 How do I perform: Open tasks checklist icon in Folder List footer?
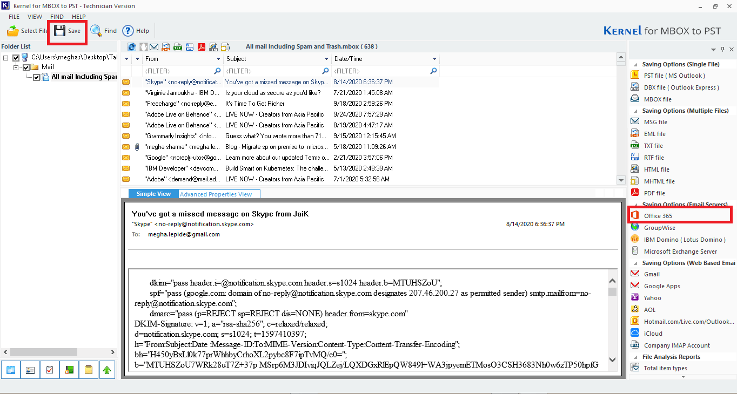click(x=49, y=370)
